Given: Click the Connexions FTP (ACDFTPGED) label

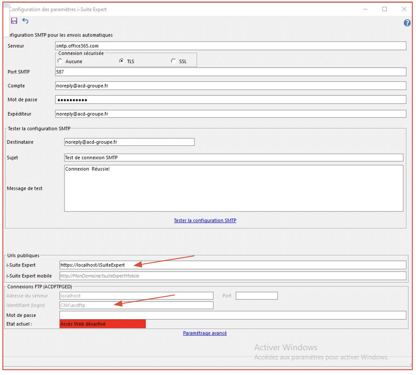Looking at the screenshot, I should coord(40,286).
